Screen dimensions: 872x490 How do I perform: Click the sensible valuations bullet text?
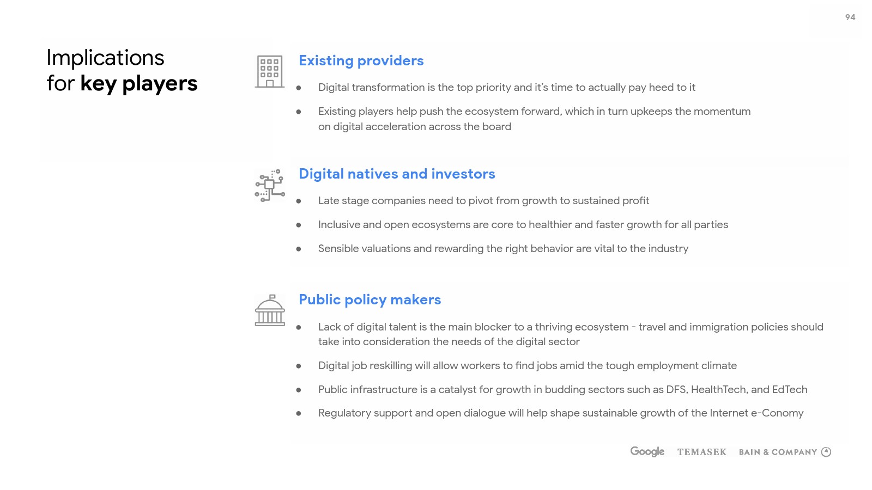tap(503, 248)
